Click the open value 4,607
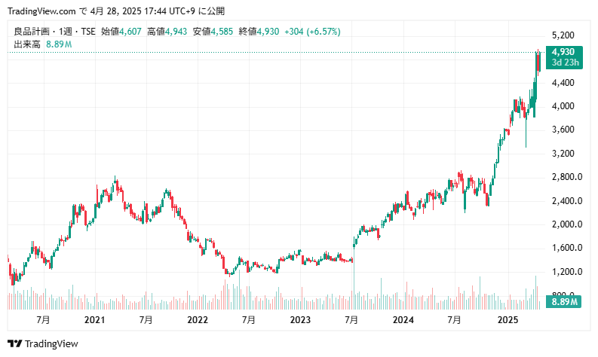Image resolution: width=598 pixels, height=357 pixels. (x=130, y=31)
